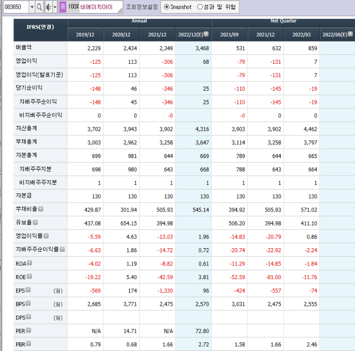Click the BPS value 3,771
Viewport: 355px width, 351px height.
pyautogui.click(x=130, y=304)
